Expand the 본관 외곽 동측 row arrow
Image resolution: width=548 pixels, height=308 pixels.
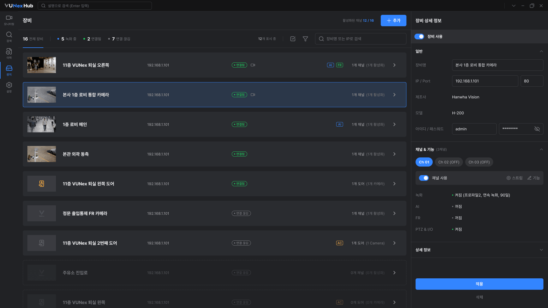tap(394, 154)
